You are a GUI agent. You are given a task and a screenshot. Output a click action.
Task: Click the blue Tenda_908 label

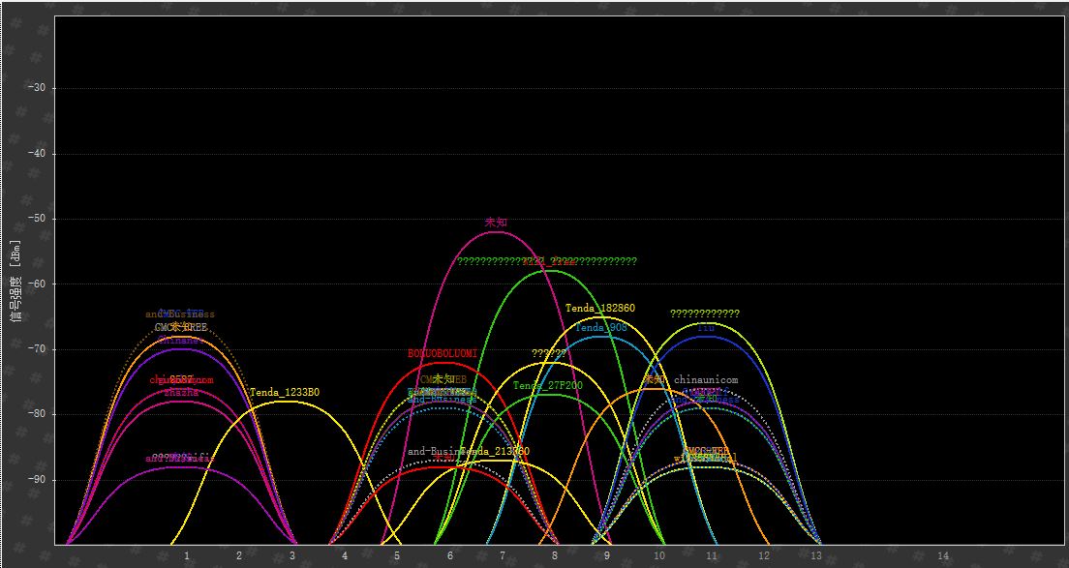click(x=601, y=328)
